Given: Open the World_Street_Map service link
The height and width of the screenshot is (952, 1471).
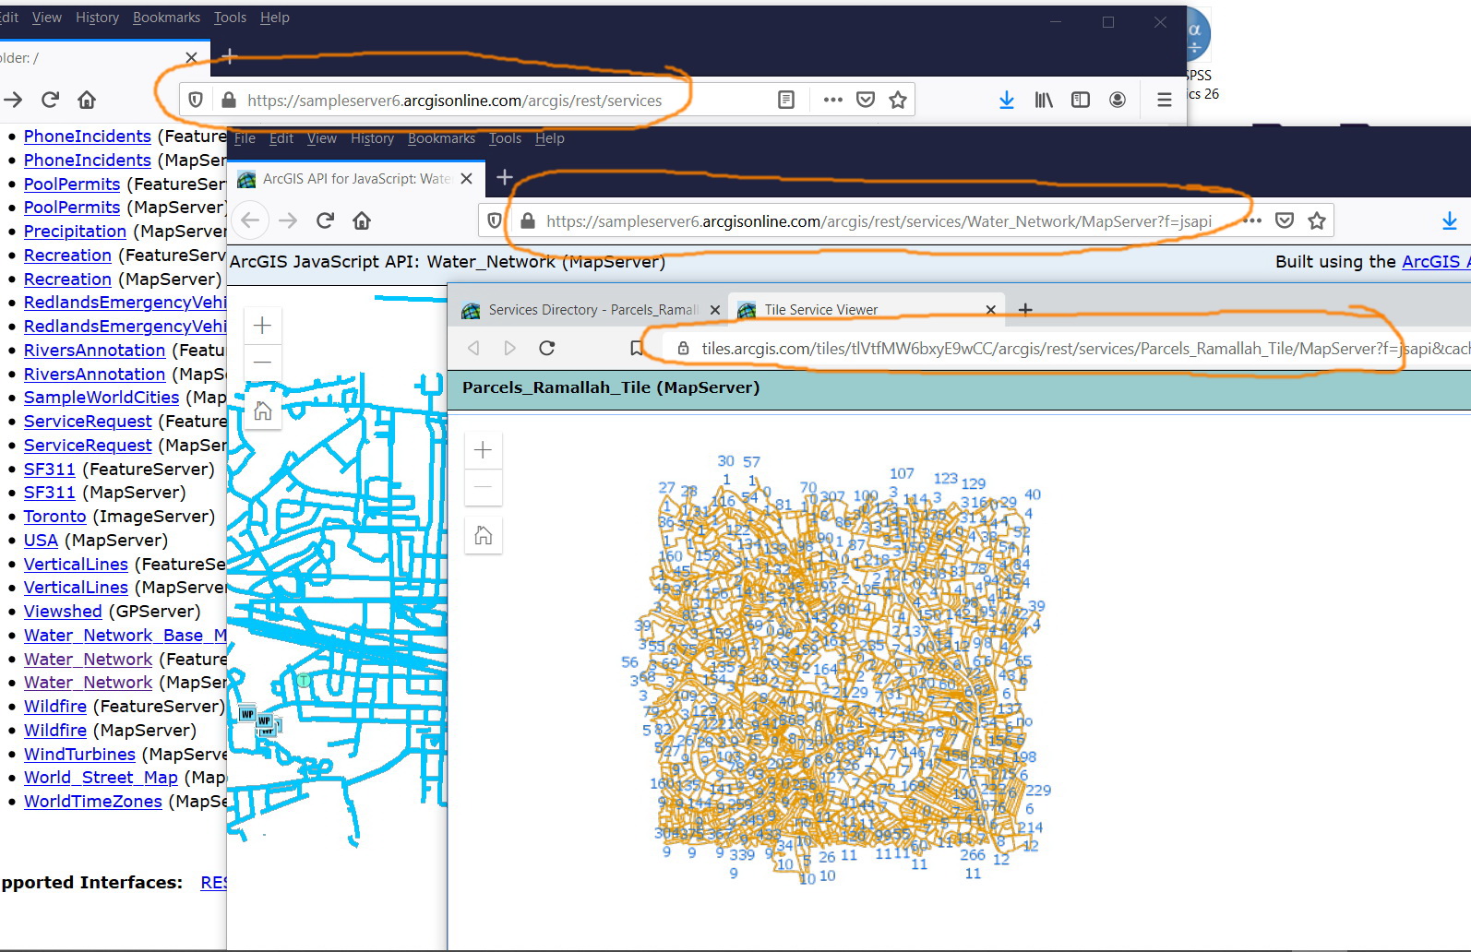Looking at the screenshot, I should [x=101, y=778].
